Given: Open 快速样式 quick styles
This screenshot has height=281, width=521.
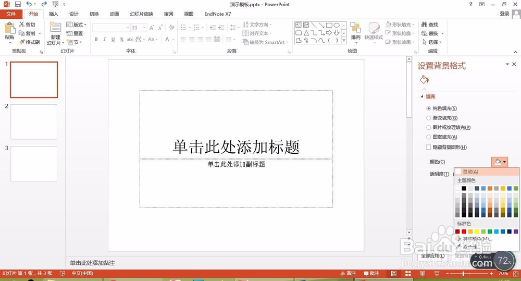Looking at the screenshot, I should 374,32.
